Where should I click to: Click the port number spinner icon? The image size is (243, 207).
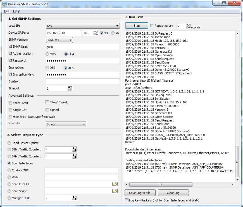click(x=96, y=33)
